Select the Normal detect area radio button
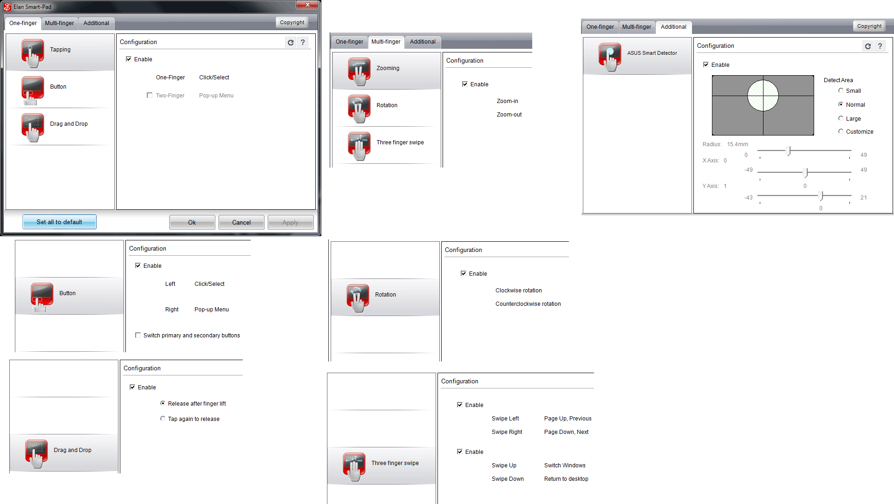The width and height of the screenshot is (894, 504). pos(840,104)
